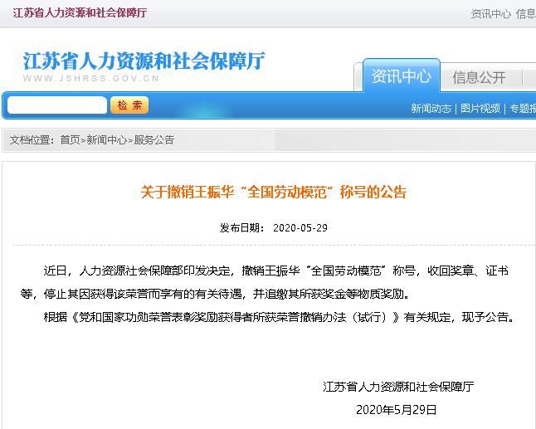Click the 发布日期 2020-05-29 line
Viewport: 536px width, 429px height.
pyautogui.click(x=274, y=227)
